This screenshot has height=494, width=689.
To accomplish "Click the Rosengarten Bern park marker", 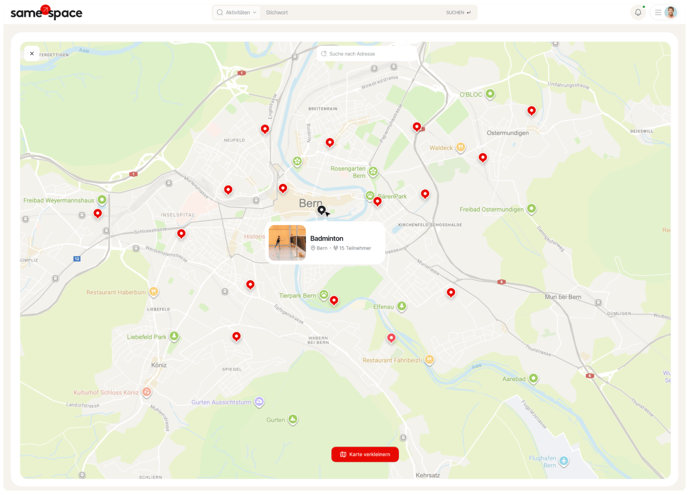I will [373, 172].
